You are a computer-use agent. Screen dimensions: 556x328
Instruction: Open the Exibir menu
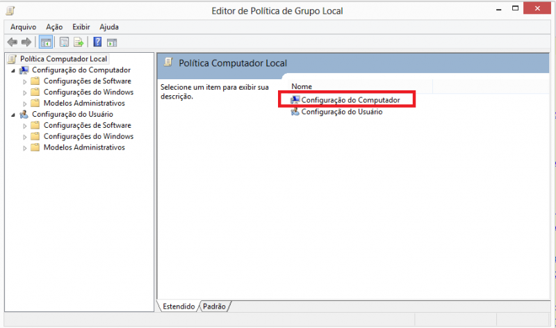[x=80, y=26]
